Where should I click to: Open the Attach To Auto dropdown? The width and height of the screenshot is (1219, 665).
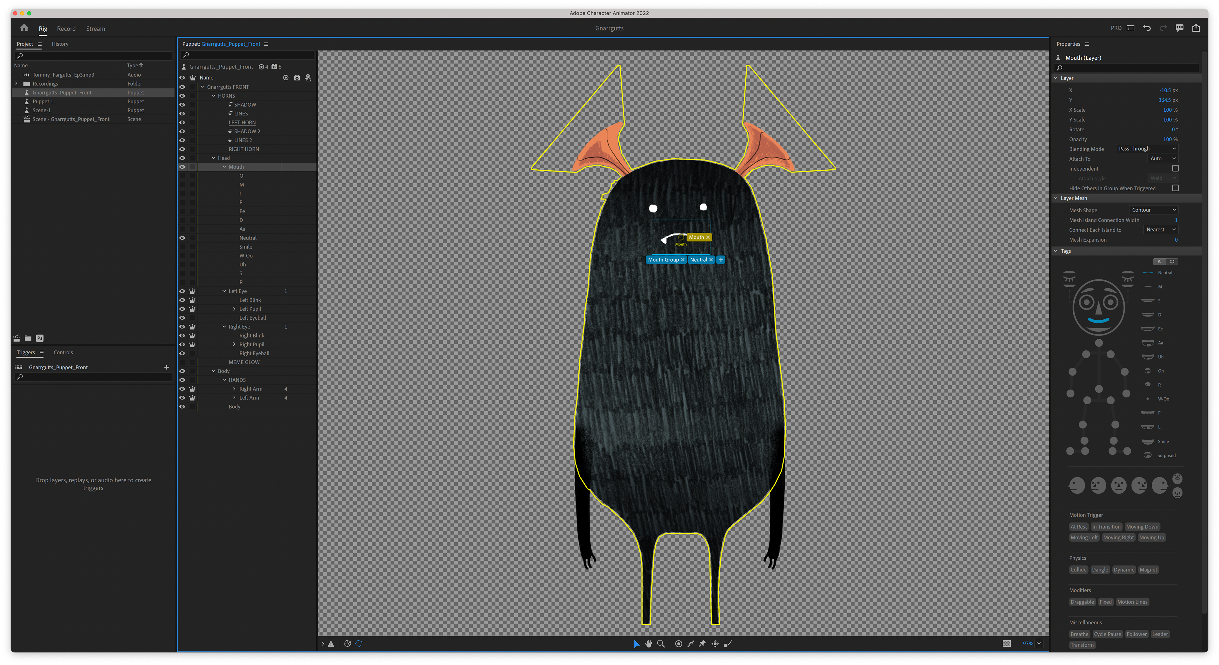1163,159
